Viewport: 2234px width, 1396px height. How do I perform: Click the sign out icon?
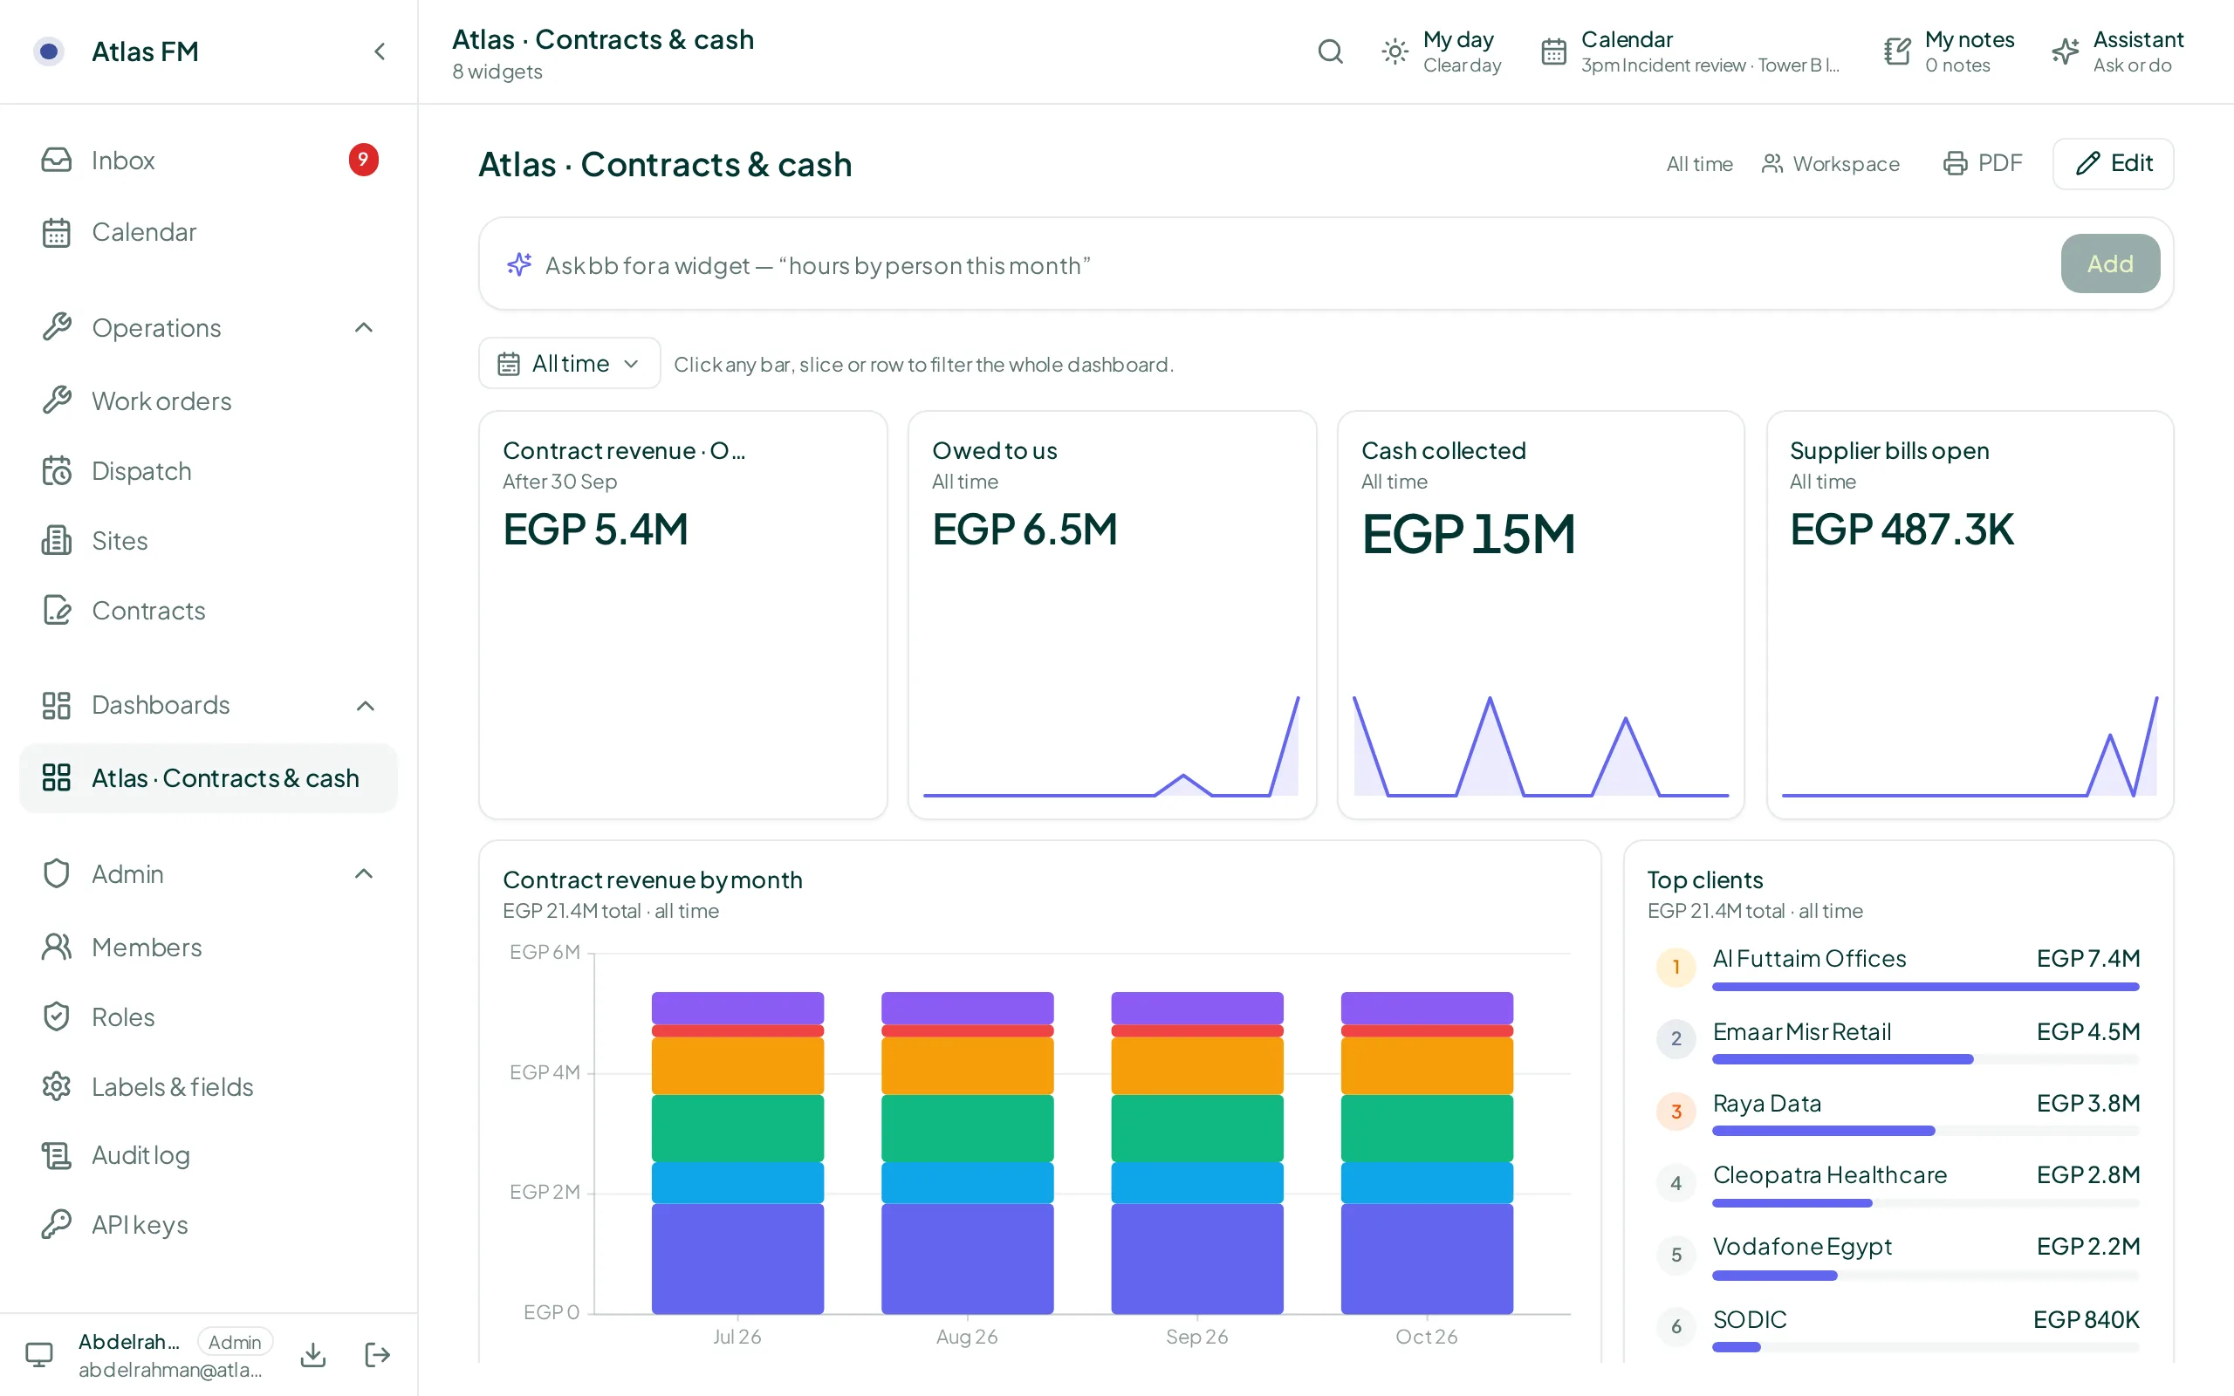point(378,1354)
